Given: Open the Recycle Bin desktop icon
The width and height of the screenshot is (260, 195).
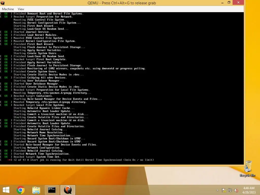Looking at the screenshot, I should (x=247, y=169).
